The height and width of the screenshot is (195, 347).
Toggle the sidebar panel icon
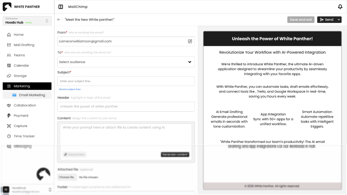(x=61, y=7)
